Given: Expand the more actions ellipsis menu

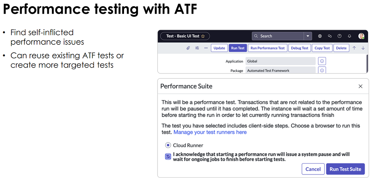Looking at the screenshot, I should click(x=205, y=48).
